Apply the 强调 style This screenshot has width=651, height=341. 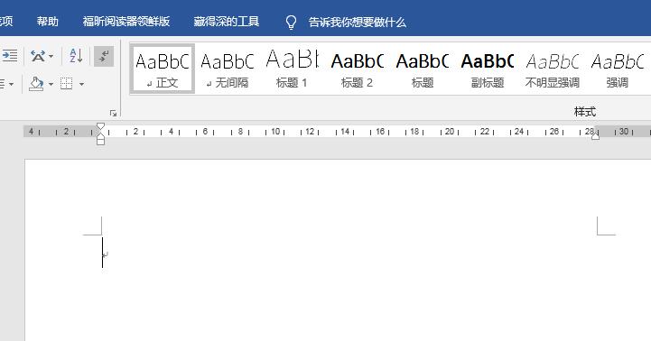click(x=618, y=69)
